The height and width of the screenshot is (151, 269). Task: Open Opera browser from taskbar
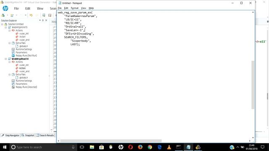click(x=131, y=147)
